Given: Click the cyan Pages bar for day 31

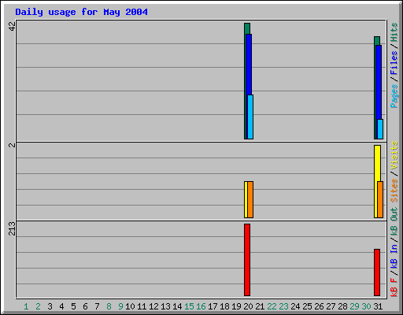Looking at the screenshot, I should (380, 129).
